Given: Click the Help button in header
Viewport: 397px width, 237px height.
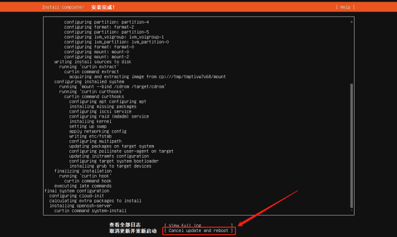Looking at the screenshot, I should [x=345, y=7].
